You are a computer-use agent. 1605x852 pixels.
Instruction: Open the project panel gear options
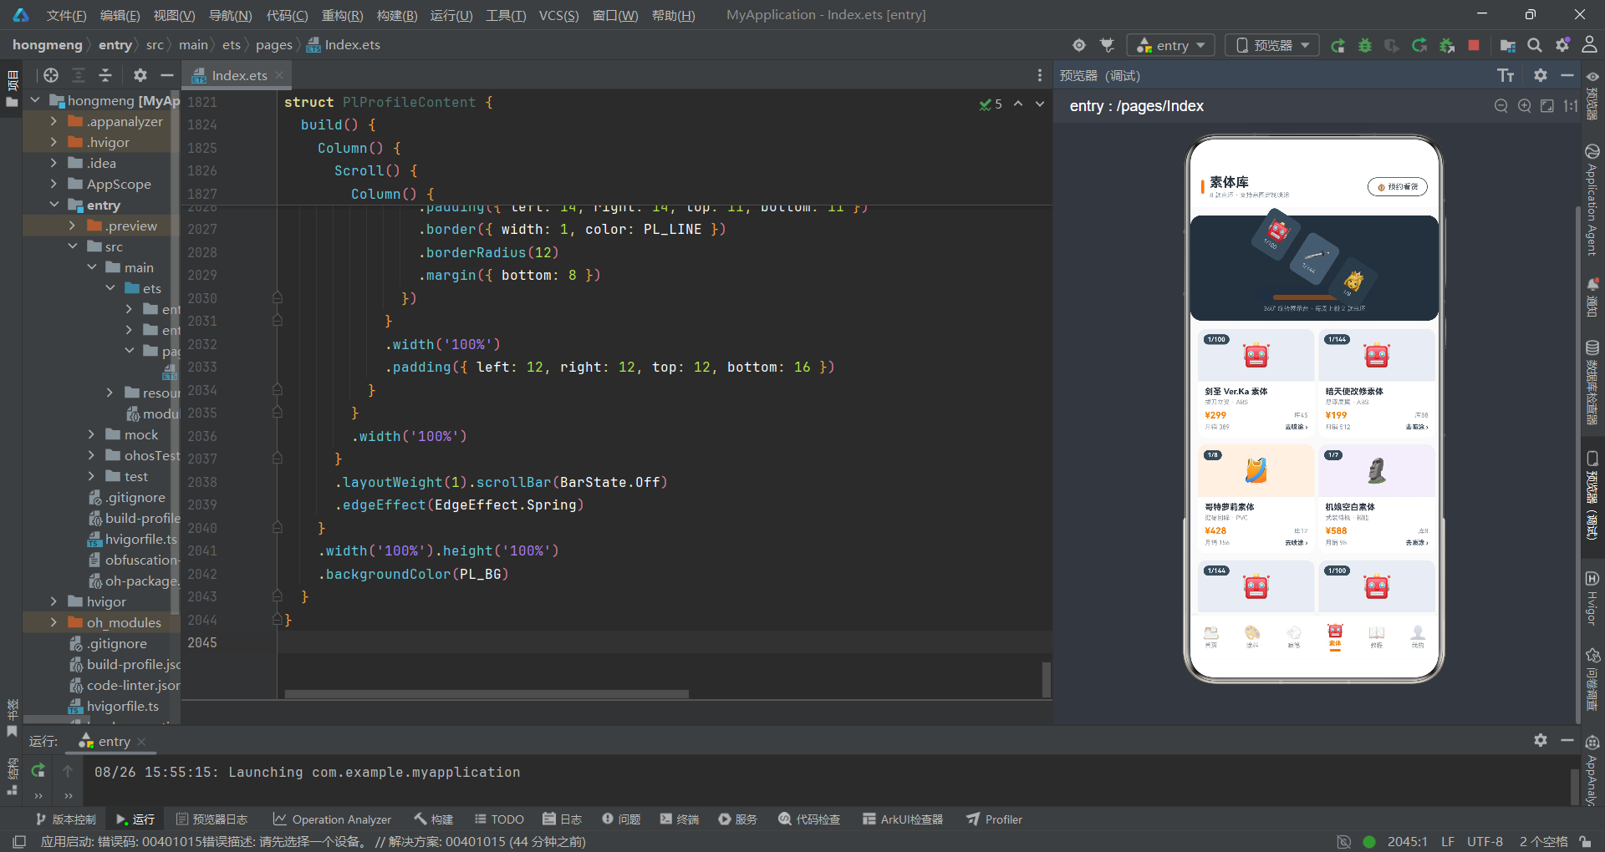tap(140, 75)
